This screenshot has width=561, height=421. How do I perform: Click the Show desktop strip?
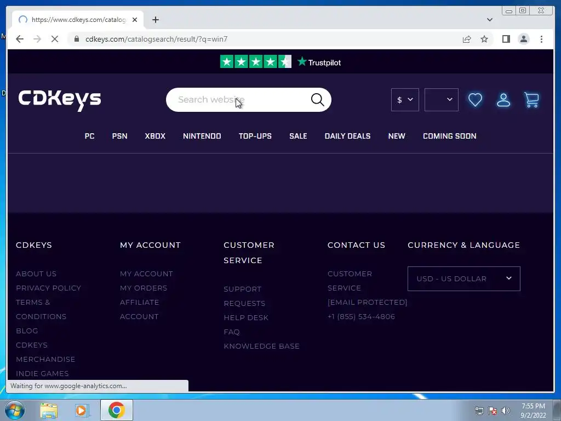coord(557,410)
